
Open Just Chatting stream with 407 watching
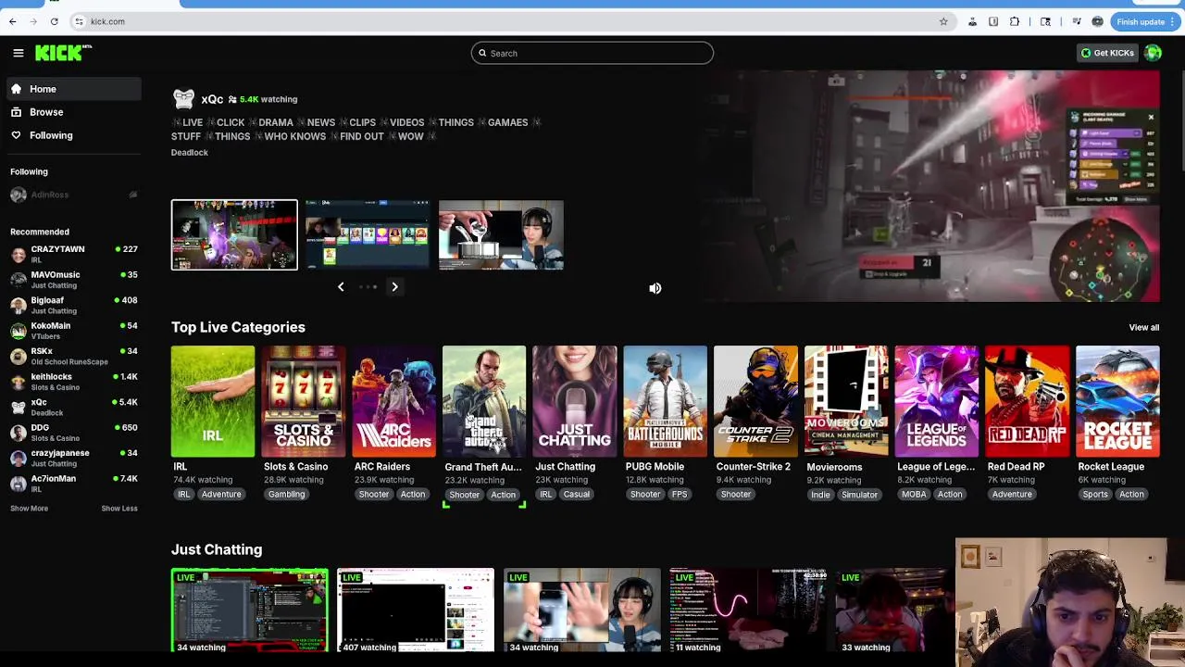(416, 611)
